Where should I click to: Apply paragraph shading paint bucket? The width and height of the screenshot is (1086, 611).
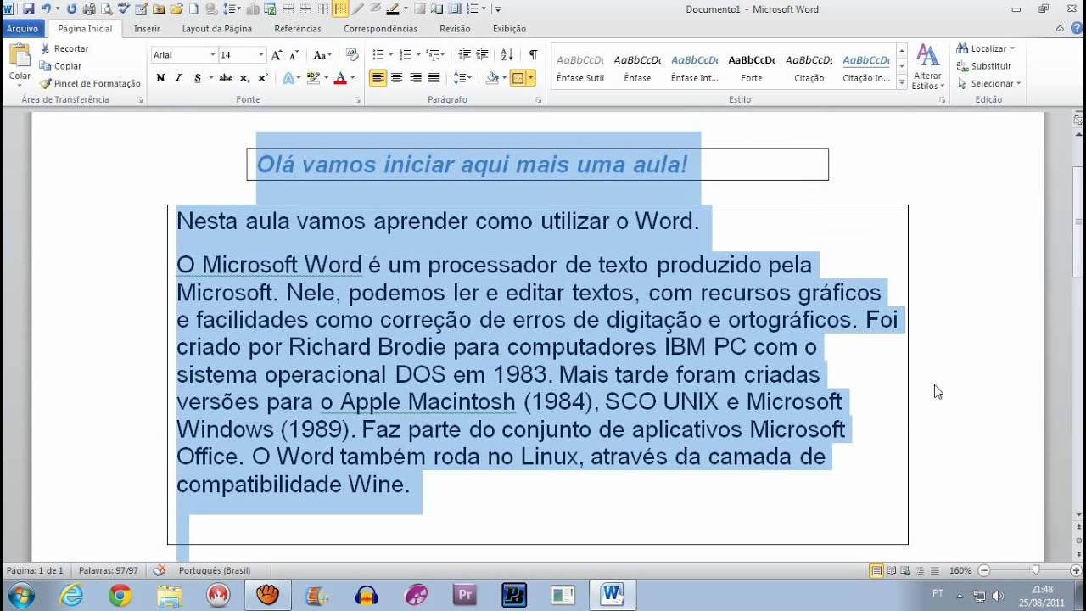492,78
